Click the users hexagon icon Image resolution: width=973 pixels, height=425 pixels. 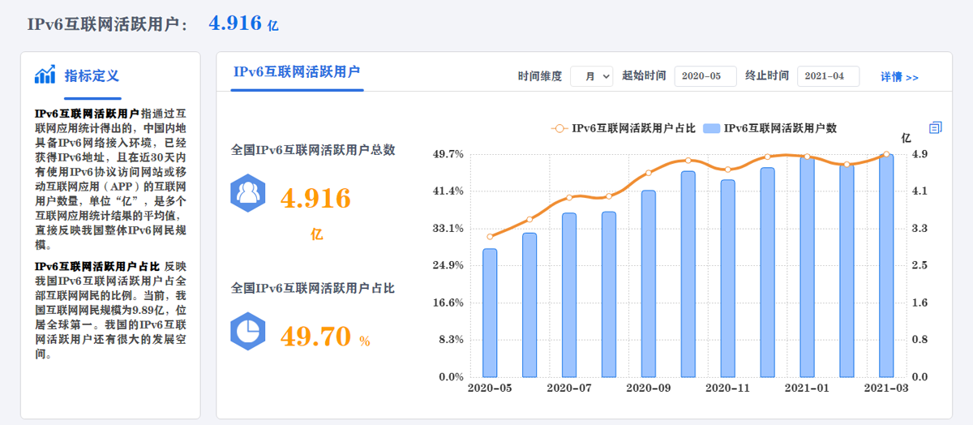point(247,192)
